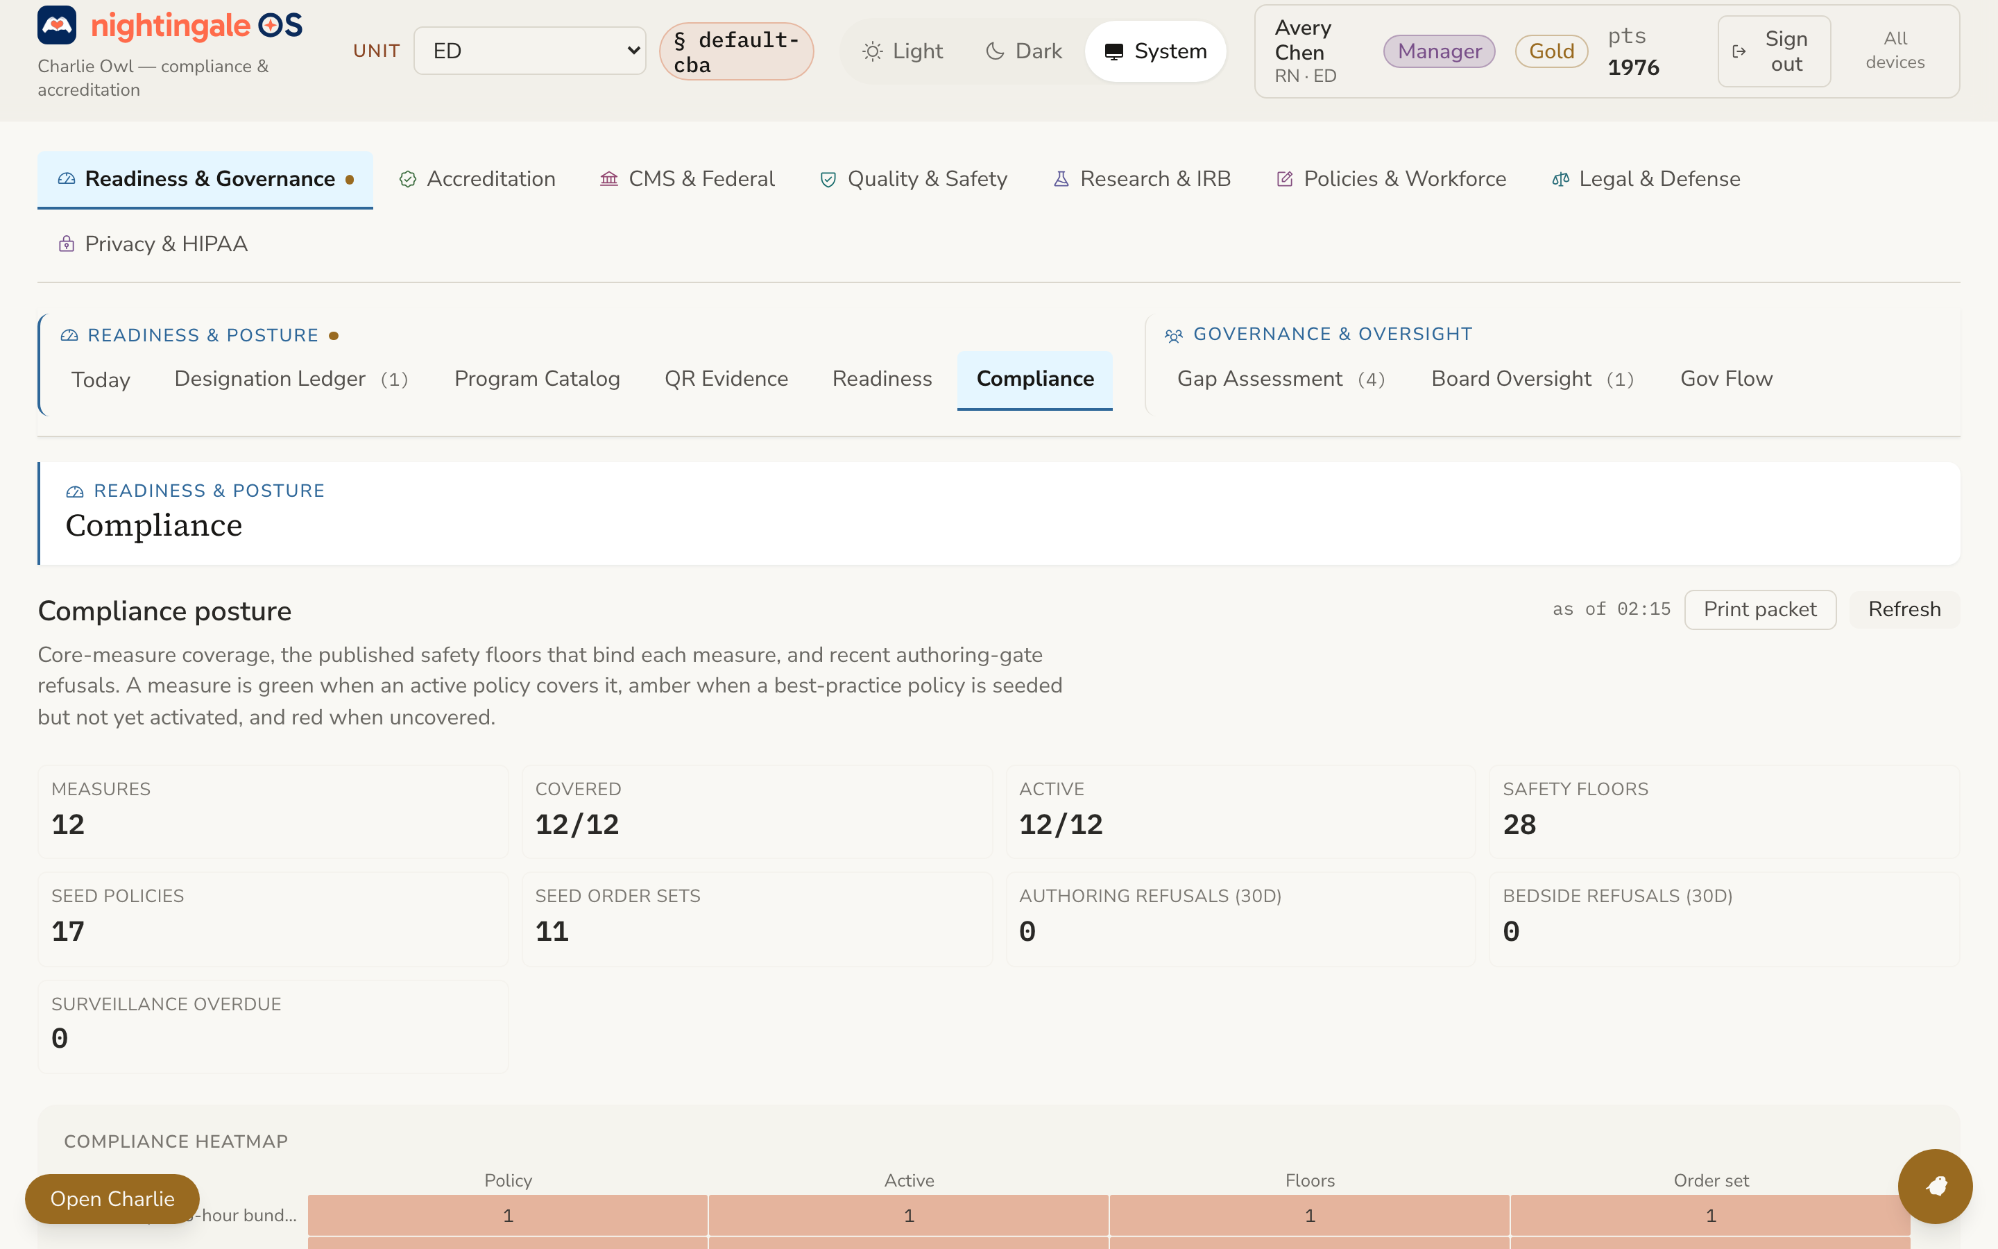The image size is (1998, 1249).
Task: Click the scales icon beside Legal & Defense
Action: 1560,178
